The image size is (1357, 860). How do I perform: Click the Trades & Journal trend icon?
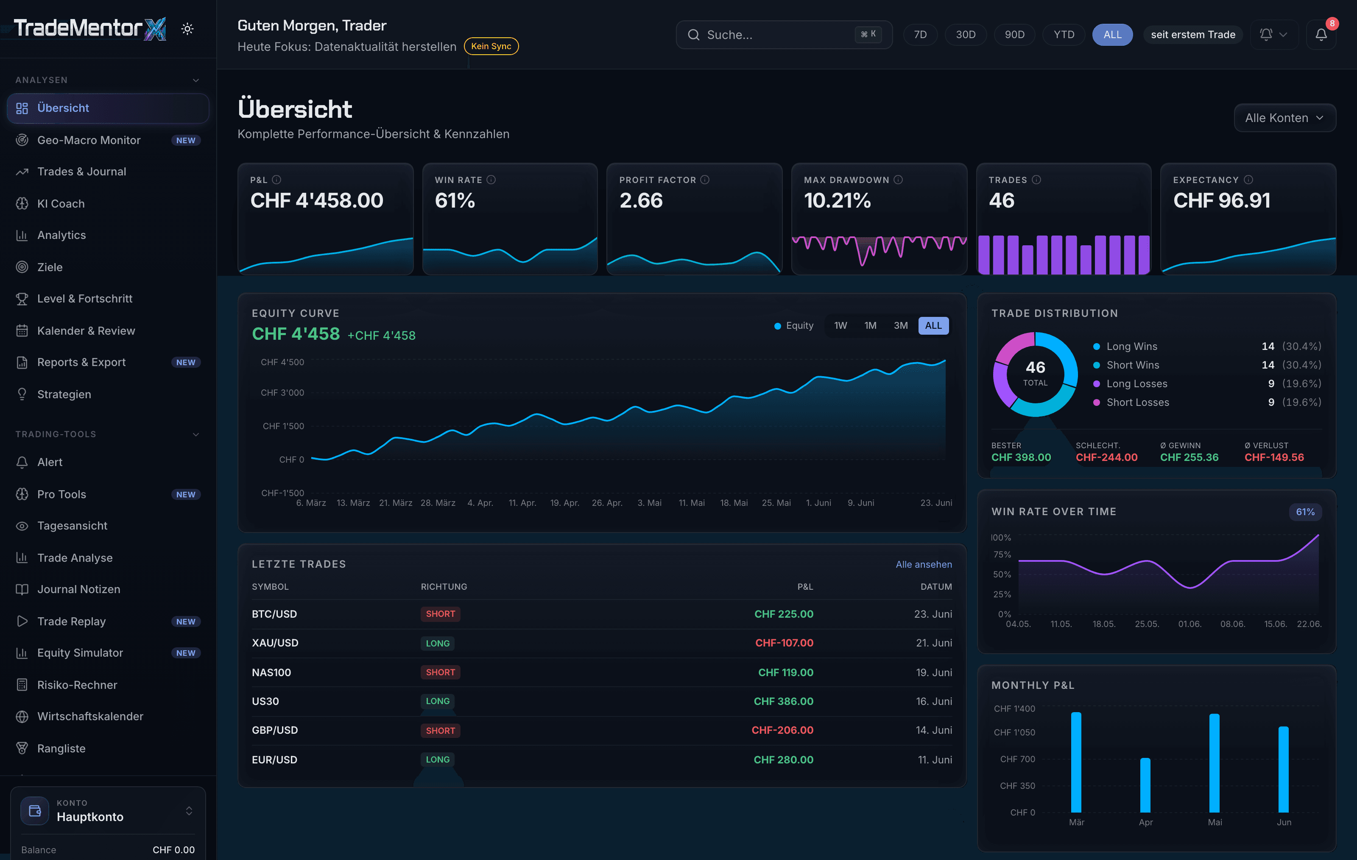click(x=22, y=172)
